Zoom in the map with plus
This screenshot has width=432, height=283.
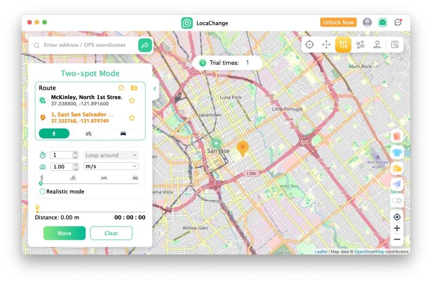click(397, 228)
